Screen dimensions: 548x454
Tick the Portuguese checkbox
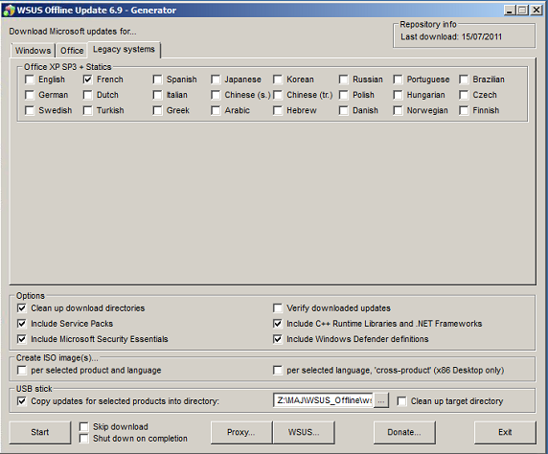pos(398,79)
